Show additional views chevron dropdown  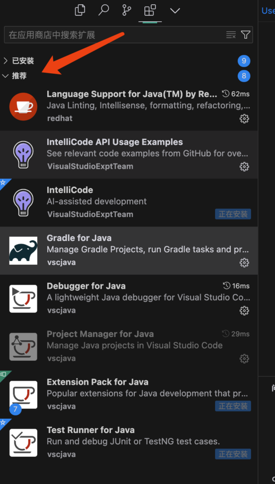[175, 11]
